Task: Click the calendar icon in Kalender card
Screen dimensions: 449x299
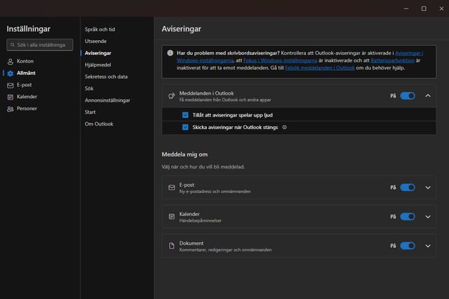Action: click(171, 216)
